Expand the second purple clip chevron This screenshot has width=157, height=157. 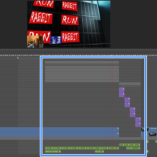click(120, 94)
